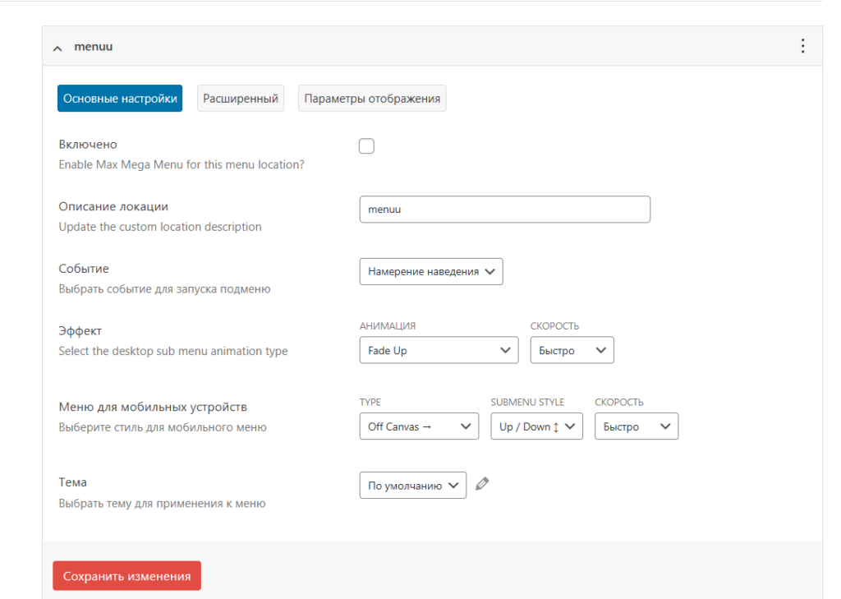The height and width of the screenshot is (599, 841).
Task: Click the «SUBMENU STYLE» column heading
Action: point(527,403)
